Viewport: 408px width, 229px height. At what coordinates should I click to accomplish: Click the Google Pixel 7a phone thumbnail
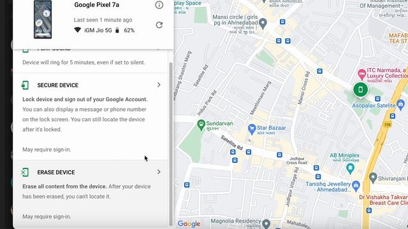pos(43,20)
